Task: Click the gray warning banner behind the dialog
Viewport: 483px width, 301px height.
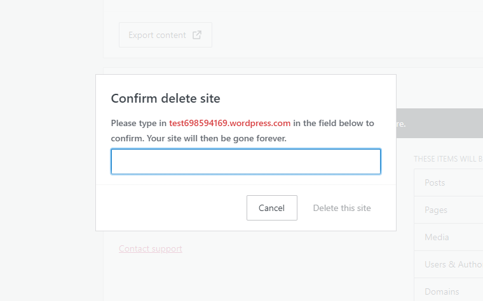Action: [x=439, y=123]
